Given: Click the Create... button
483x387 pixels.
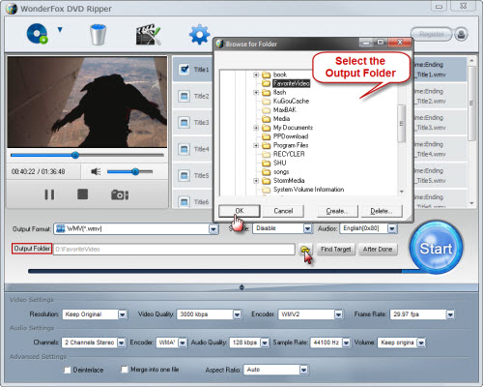Looking at the screenshot, I should click(337, 211).
